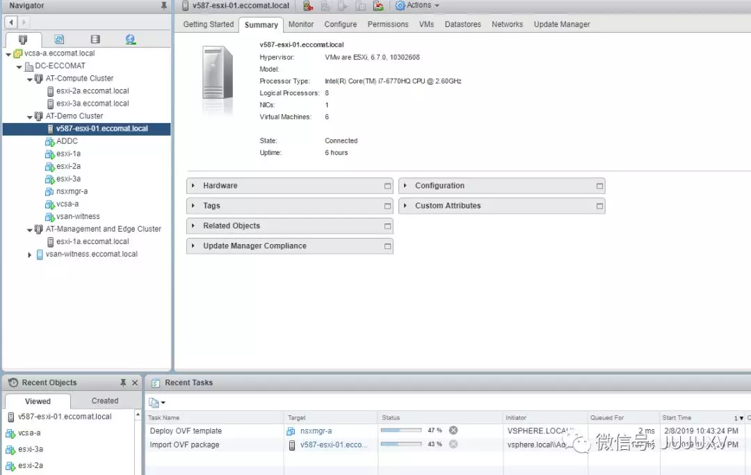The image size is (751, 475).
Task: Select the esxi-1a VM in tree
Action: coord(68,154)
